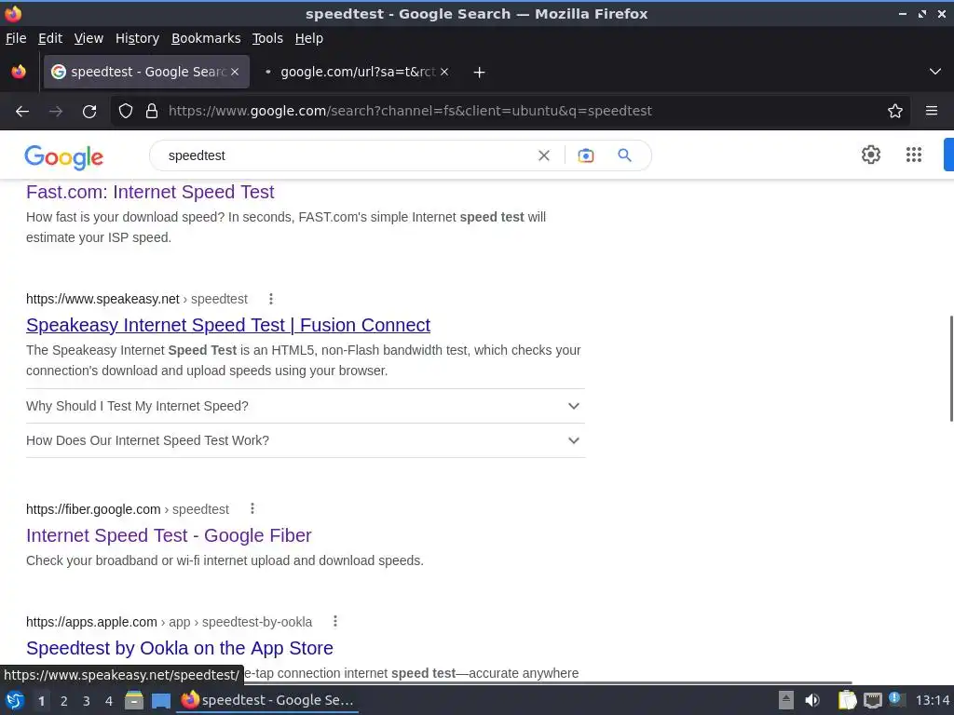Click the update notification tray icon
The width and height of the screenshot is (954, 715).
895,698
